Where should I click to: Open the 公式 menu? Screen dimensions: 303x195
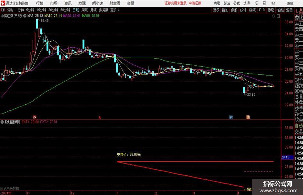point(236,3)
